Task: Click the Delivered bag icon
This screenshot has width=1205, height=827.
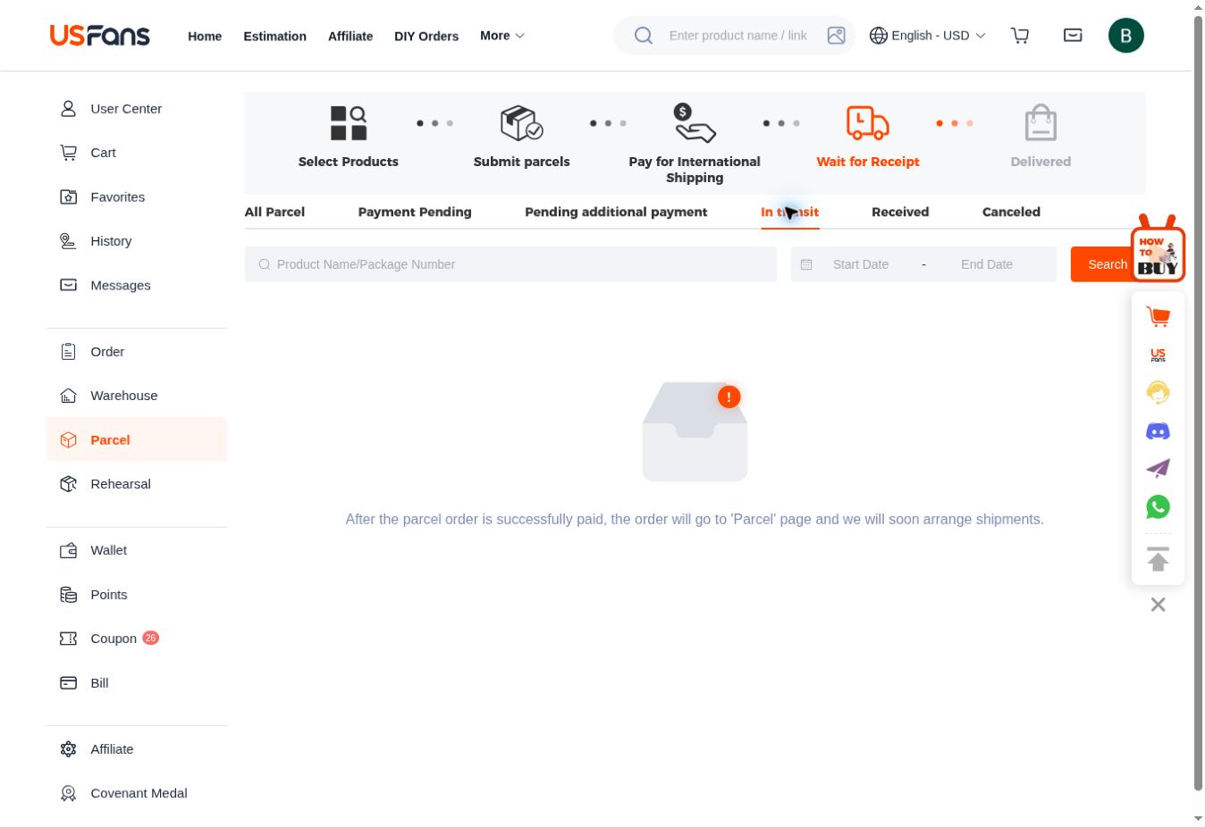Action: (x=1041, y=123)
